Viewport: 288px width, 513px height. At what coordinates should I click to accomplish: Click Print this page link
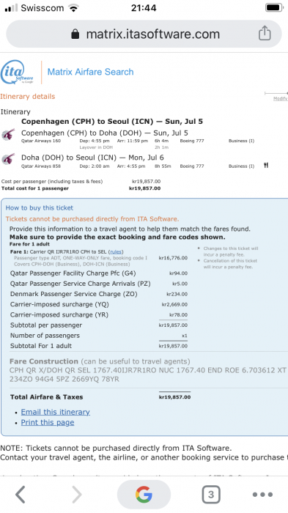pos(48,422)
